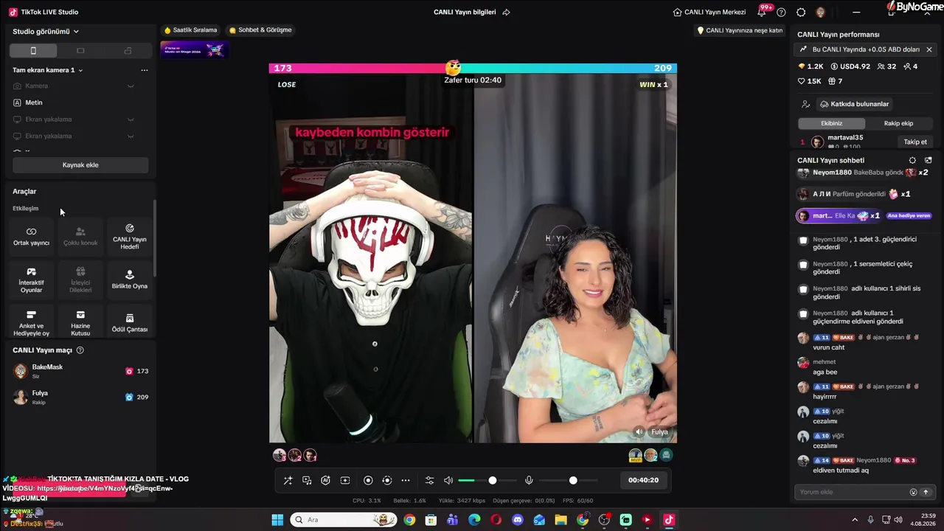Viewport: 944px width, 531px height.
Task: Click CANLI Yayınınıza neşe katın tip
Action: pos(740,30)
